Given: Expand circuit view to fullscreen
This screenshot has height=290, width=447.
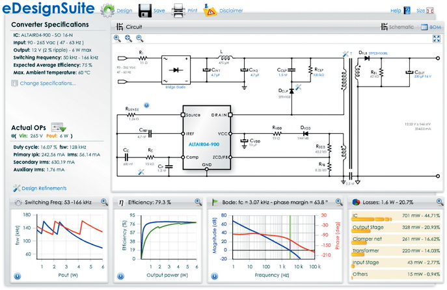Looking at the screenshot, I should [x=437, y=38].
